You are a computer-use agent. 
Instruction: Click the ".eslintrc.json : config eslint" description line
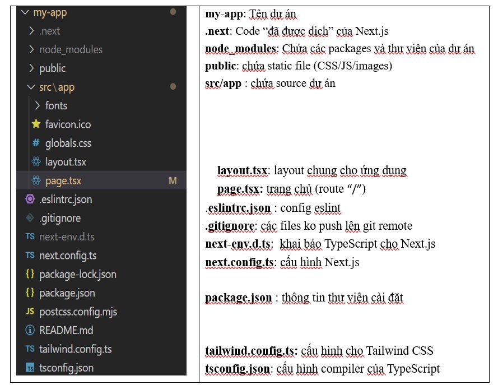(x=273, y=208)
